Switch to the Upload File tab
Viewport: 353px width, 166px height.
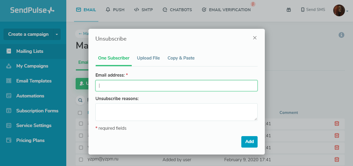[x=148, y=58]
